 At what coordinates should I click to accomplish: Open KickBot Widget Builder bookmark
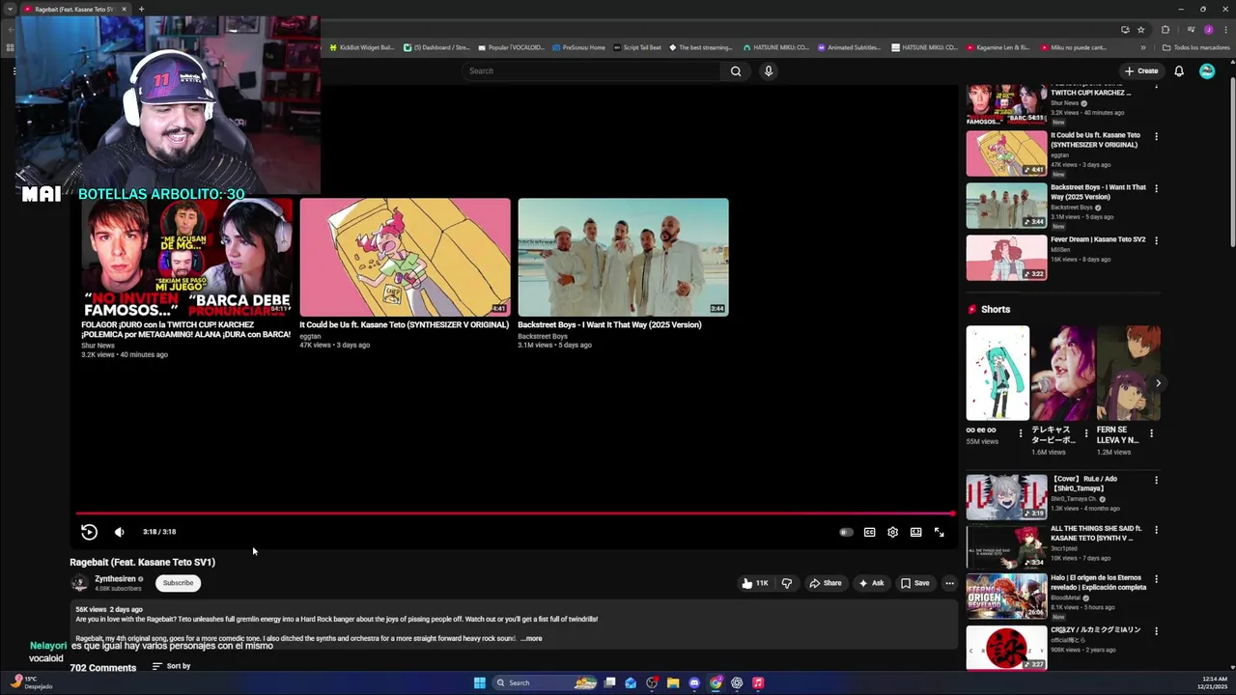(362, 47)
